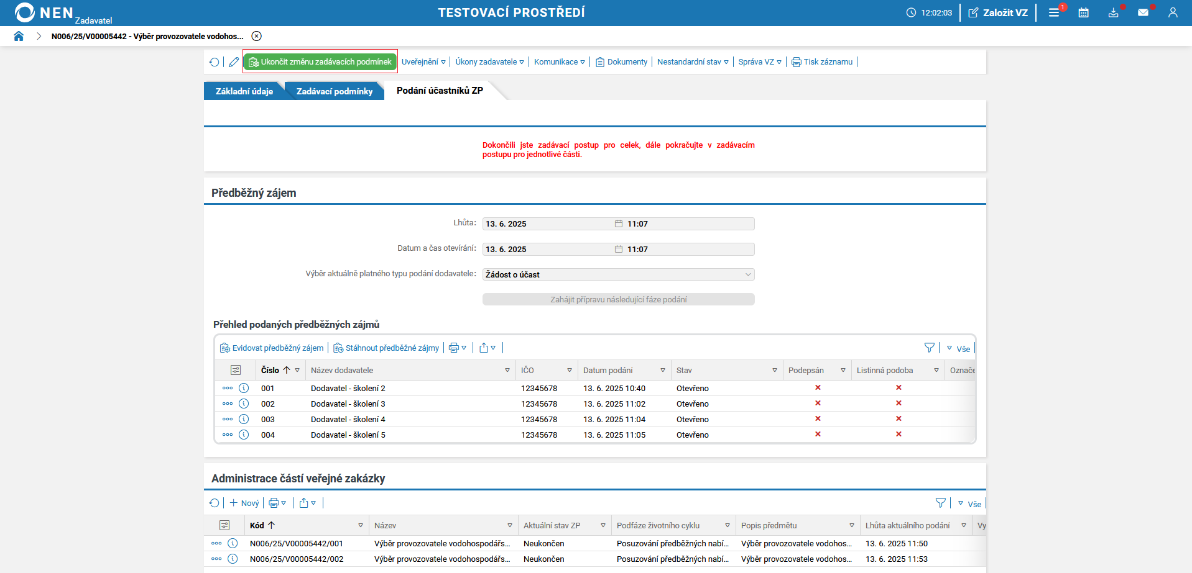Open the calendar icon in top bar
1192x573 pixels.
pos(1083,12)
